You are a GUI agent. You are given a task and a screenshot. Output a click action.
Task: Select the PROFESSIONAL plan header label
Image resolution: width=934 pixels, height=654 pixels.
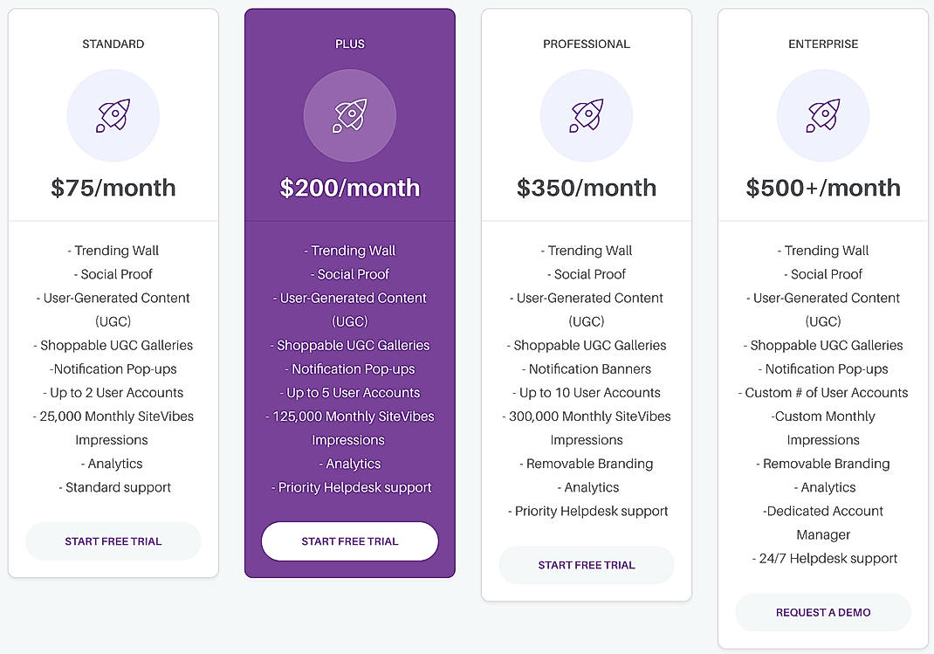click(587, 44)
